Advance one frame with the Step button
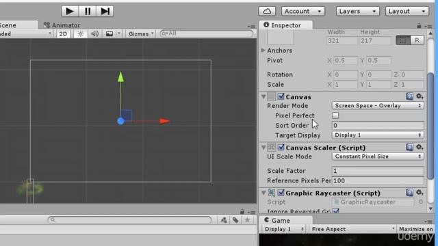Screen dimensions: 438x246 [105, 11]
